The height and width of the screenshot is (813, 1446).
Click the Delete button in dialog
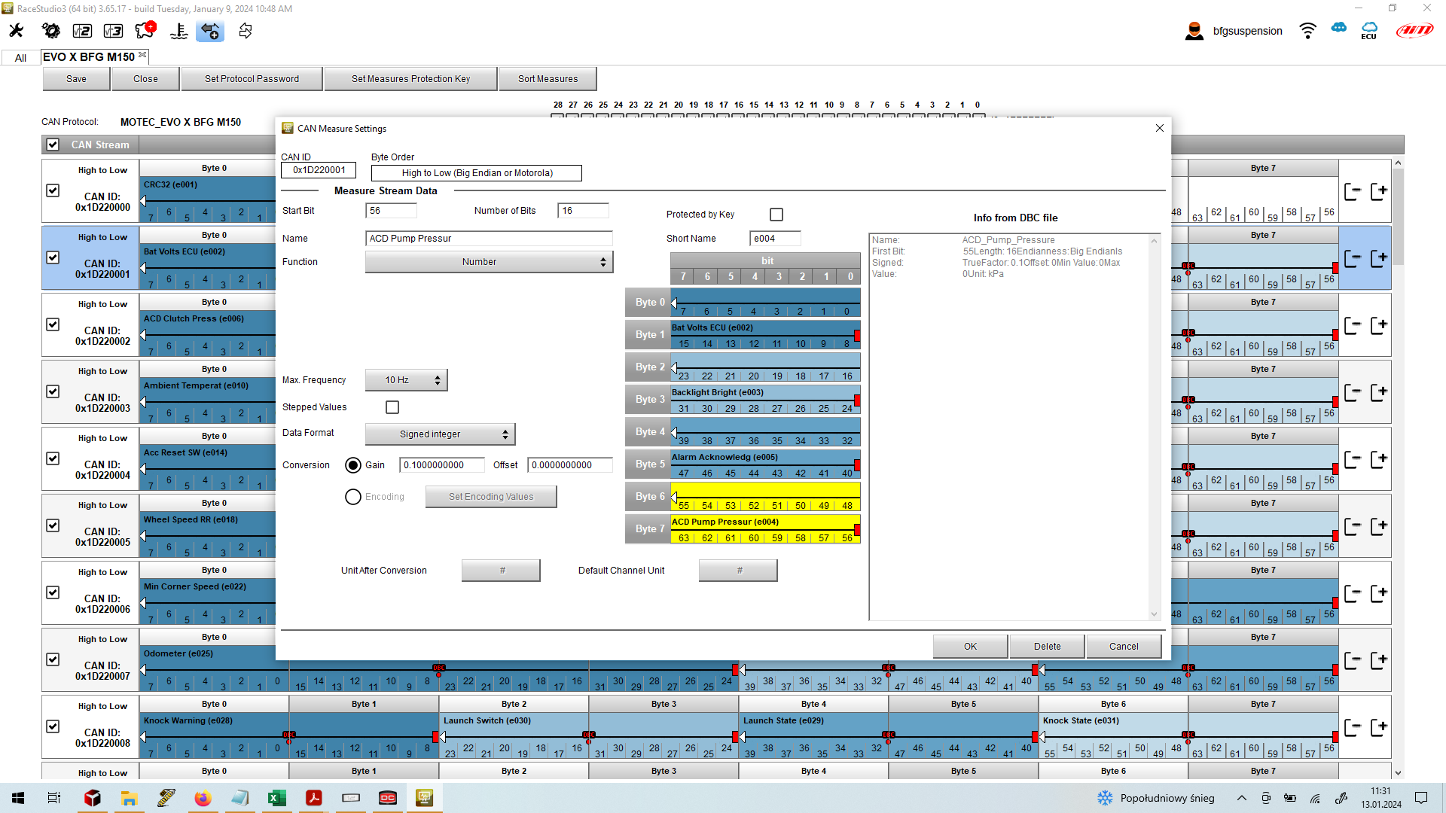coord(1047,647)
